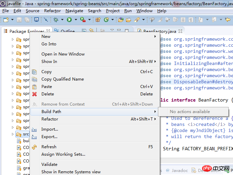Click the Open Type icon
Image resolution: width=233 pixels, height=175 pixels.
[121, 20]
